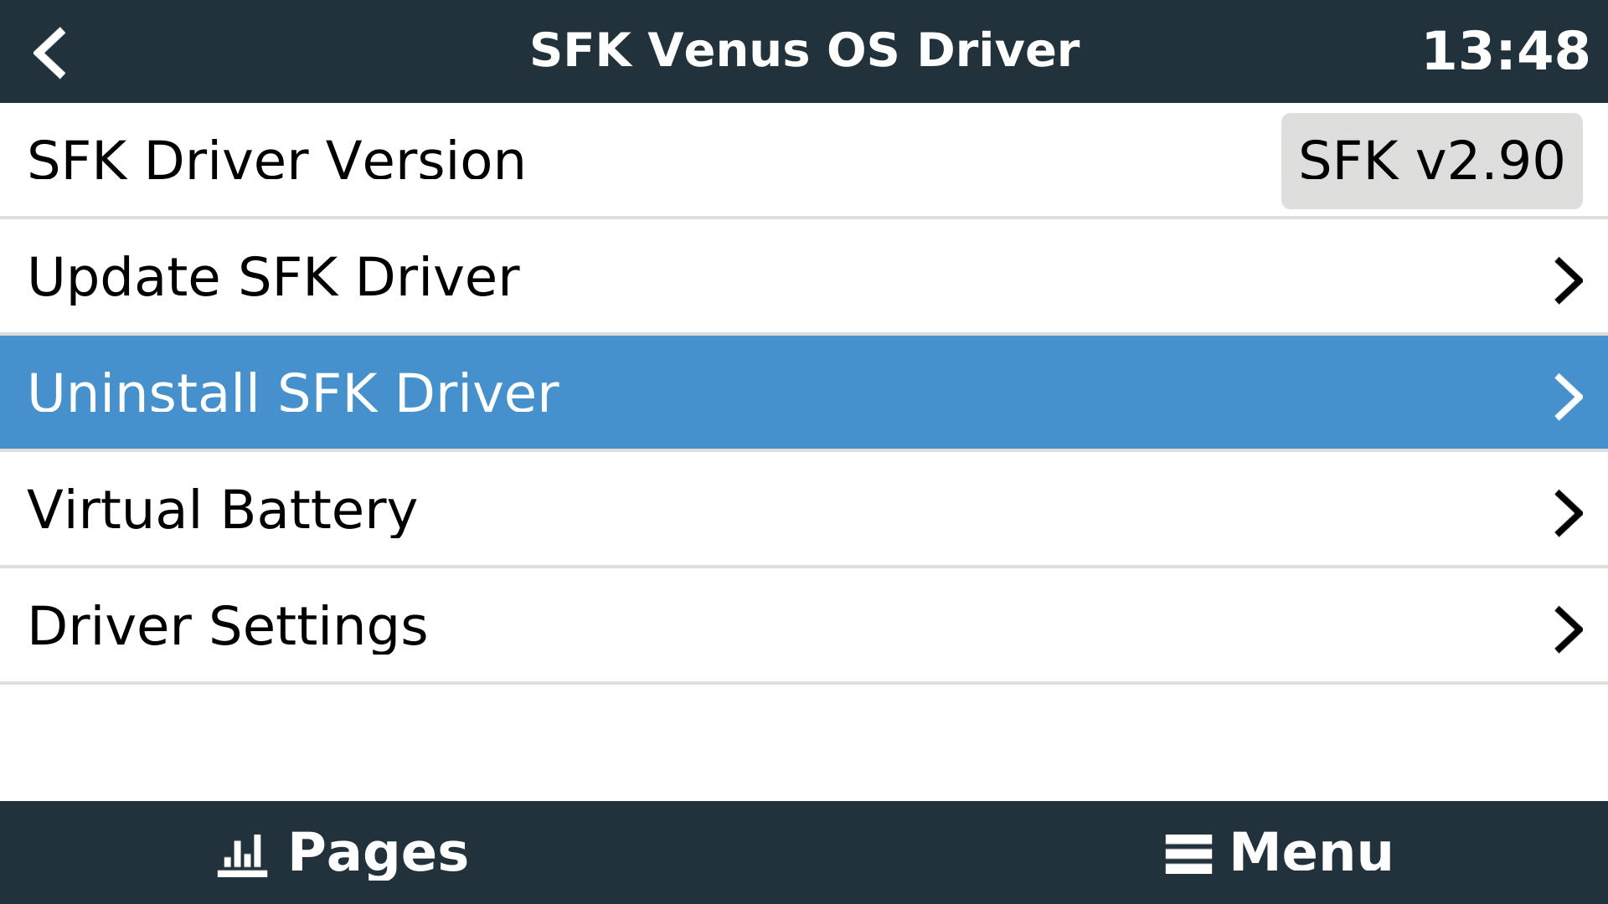This screenshot has height=904, width=1608.
Task: Open the Driver Settings submenu
Action: [227, 626]
